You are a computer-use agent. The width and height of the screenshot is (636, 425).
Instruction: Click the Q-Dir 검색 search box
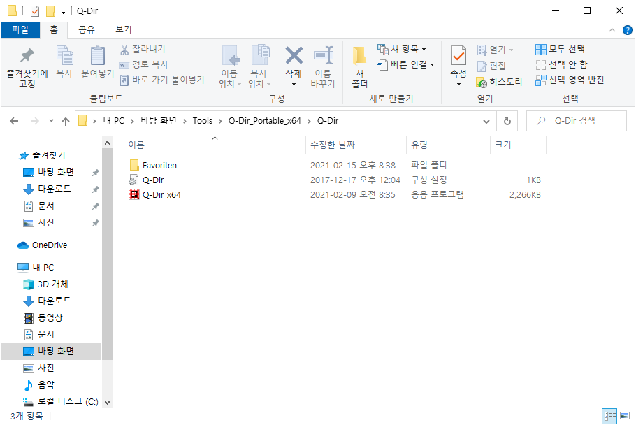[x=576, y=121]
